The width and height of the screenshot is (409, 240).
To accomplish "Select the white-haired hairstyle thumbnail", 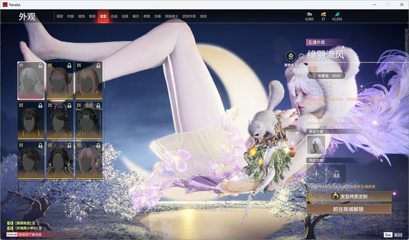I will click(x=31, y=80).
